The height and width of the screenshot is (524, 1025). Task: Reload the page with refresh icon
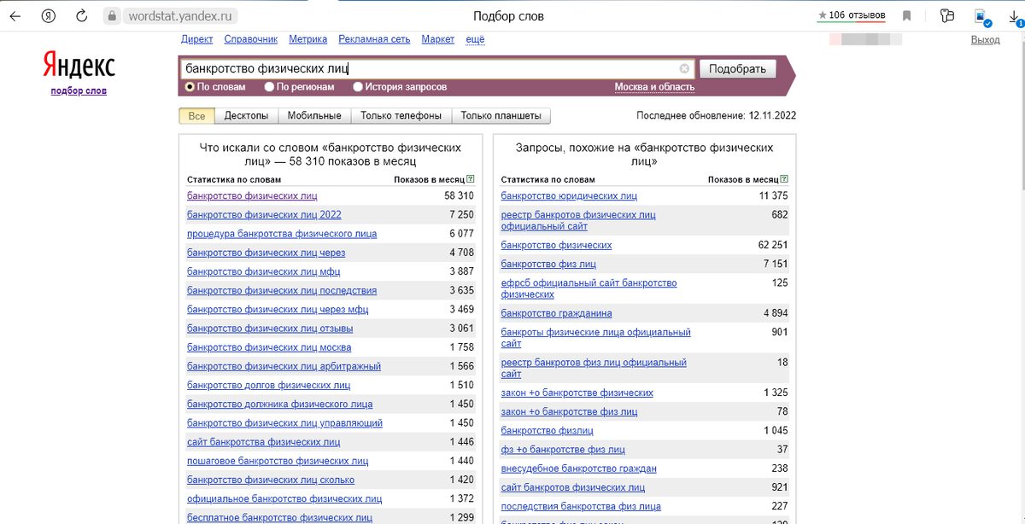(x=82, y=16)
